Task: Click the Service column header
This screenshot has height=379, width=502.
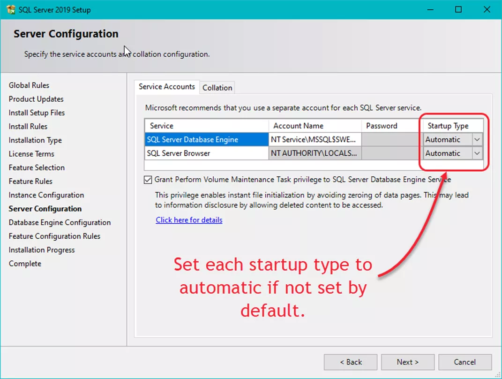Action: click(x=207, y=126)
